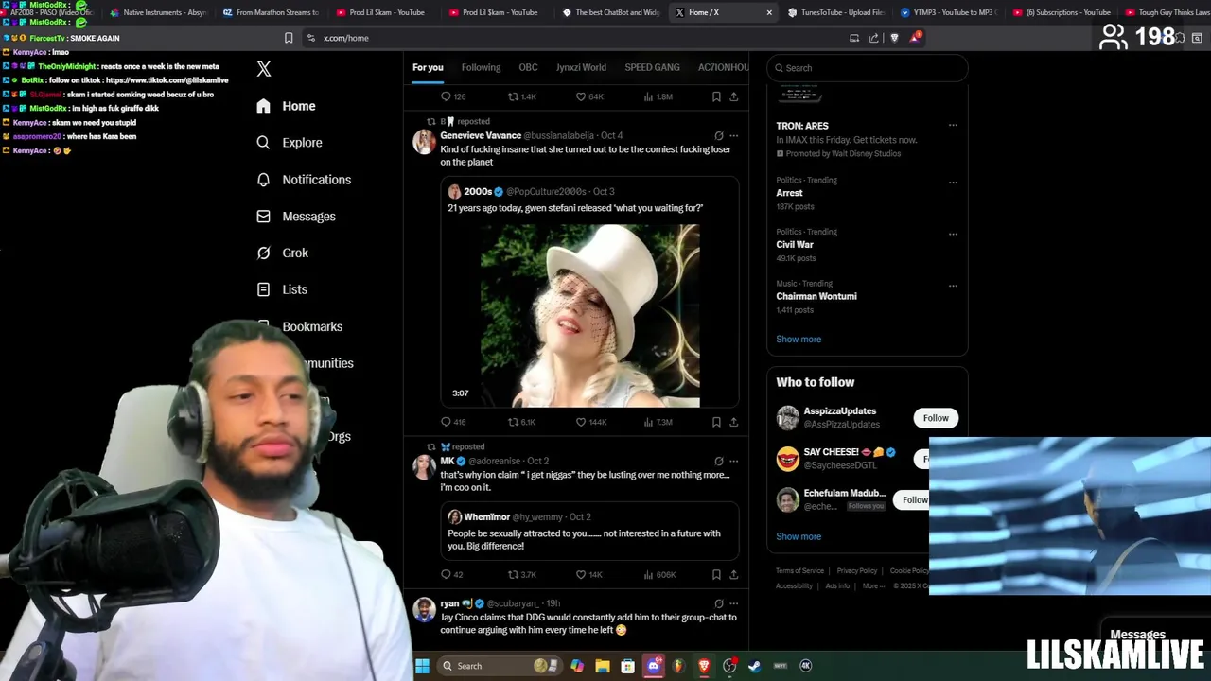This screenshot has width=1211, height=681.
Task: Open Lists in the sidebar
Action: (282, 289)
